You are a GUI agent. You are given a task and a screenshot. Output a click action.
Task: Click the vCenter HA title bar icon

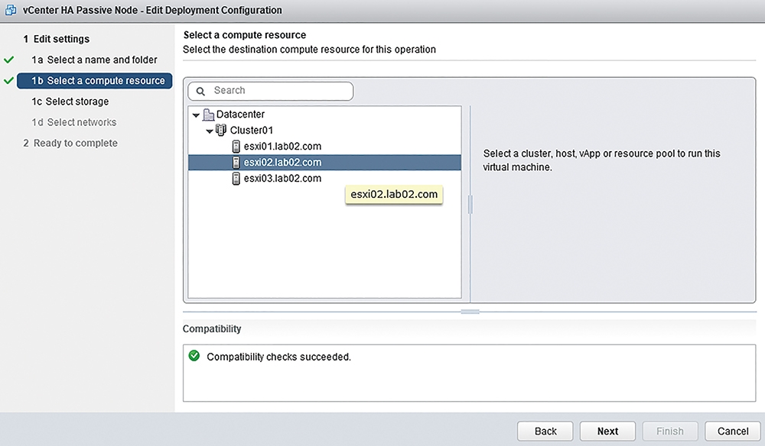tap(10, 10)
